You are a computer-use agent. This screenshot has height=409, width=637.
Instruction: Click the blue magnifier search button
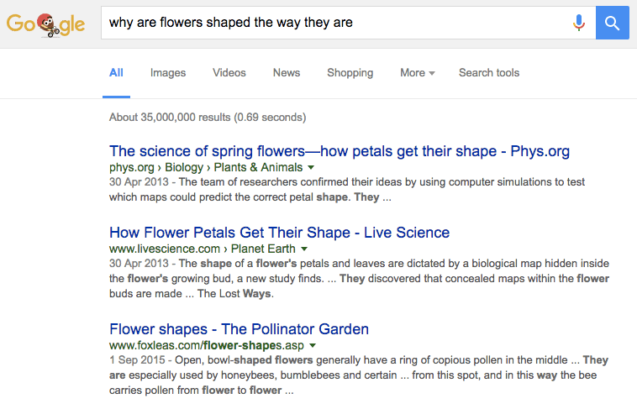pos(613,23)
